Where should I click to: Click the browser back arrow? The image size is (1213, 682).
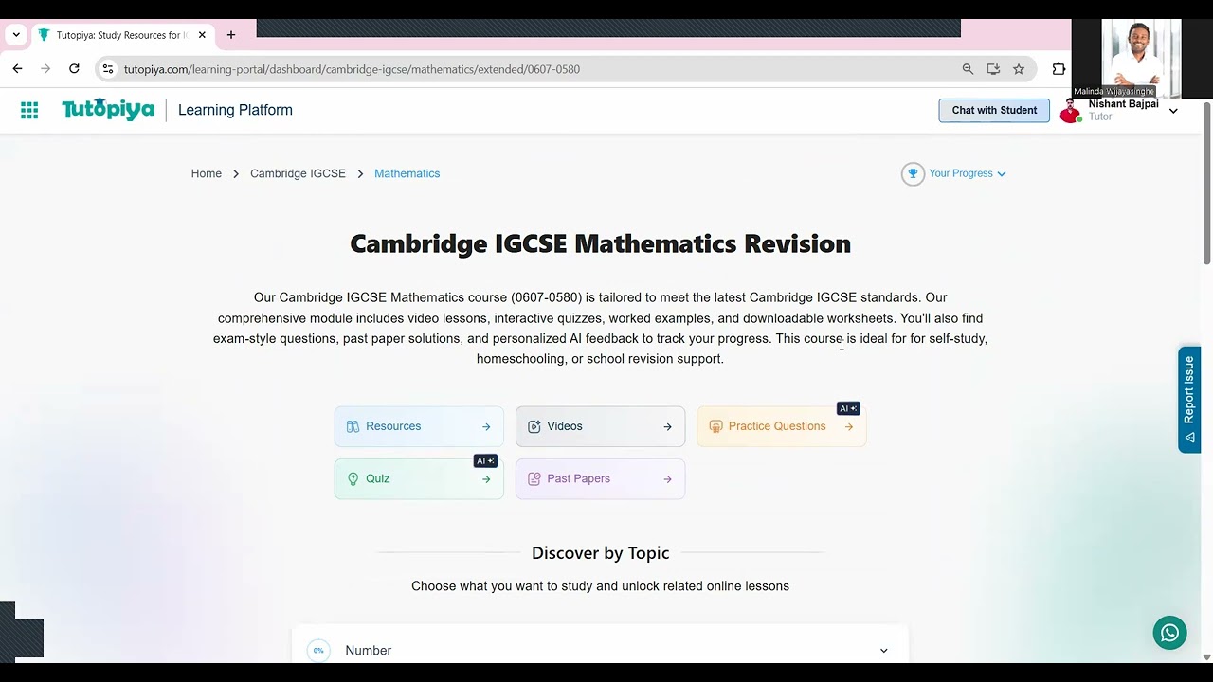pyautogui.click(x=17, y=68)
